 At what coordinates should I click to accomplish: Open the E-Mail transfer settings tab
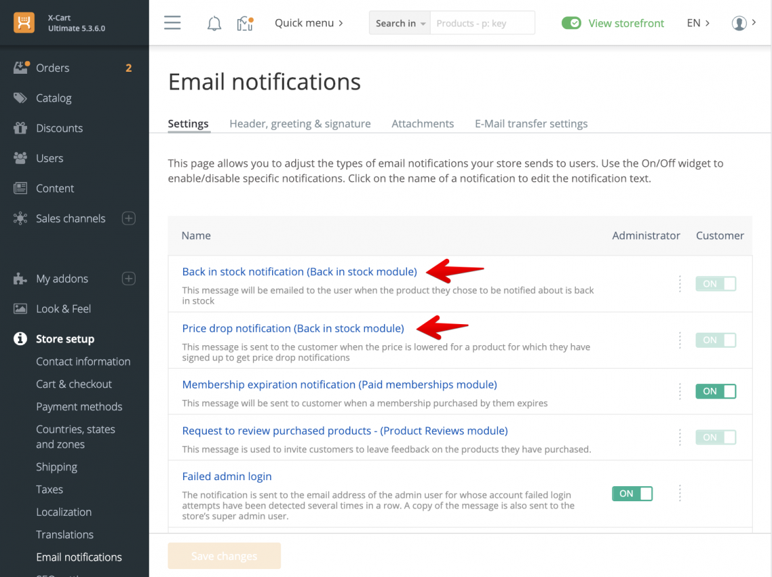(x=531, y=123)
